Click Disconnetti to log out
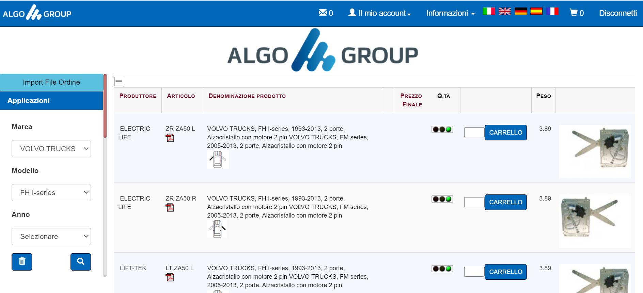This screenshot has height=293, width=643. click(x=618, y=13)
